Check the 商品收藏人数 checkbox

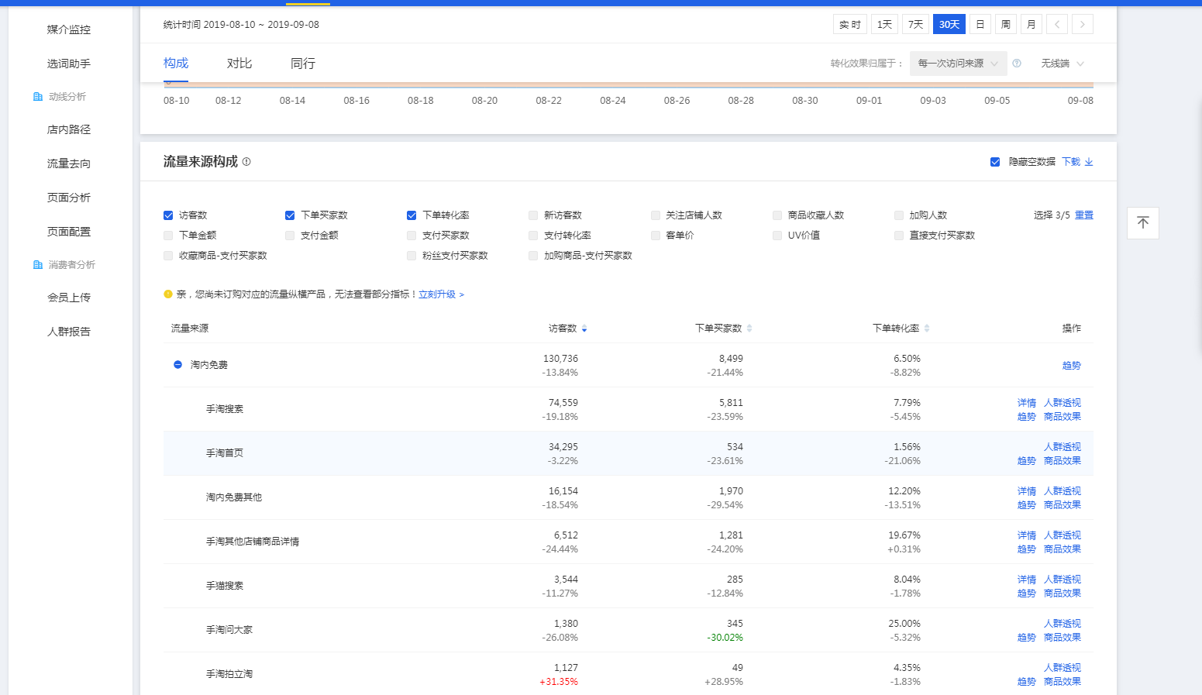777,215
